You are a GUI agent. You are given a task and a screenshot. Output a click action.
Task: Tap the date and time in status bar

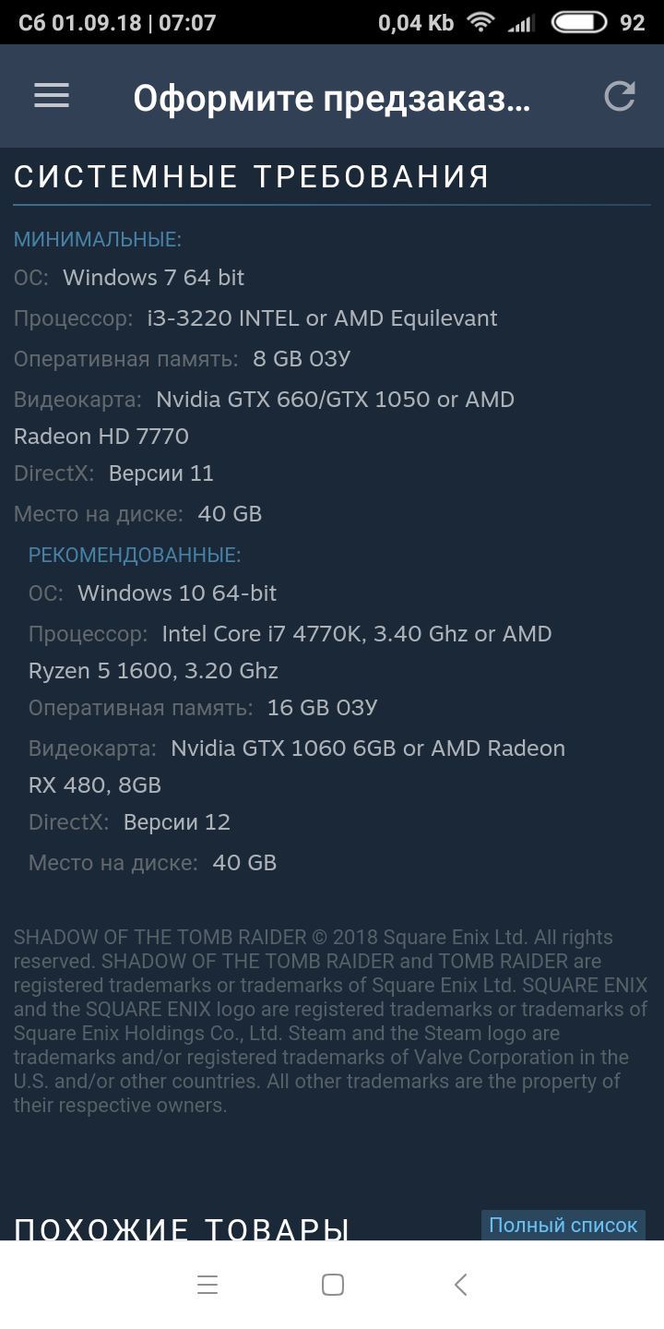[117, 22]
